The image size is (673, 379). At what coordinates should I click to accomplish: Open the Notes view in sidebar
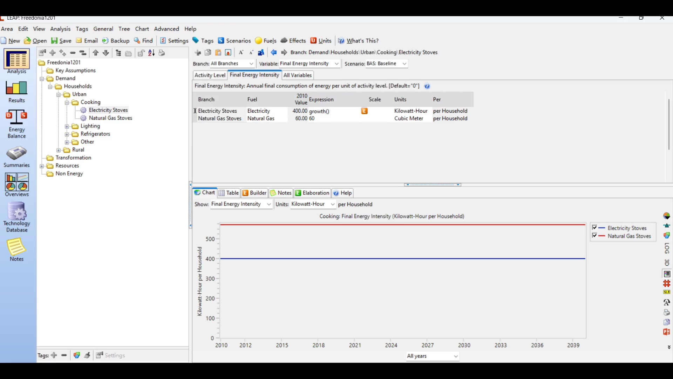click(x=16, y=250)
